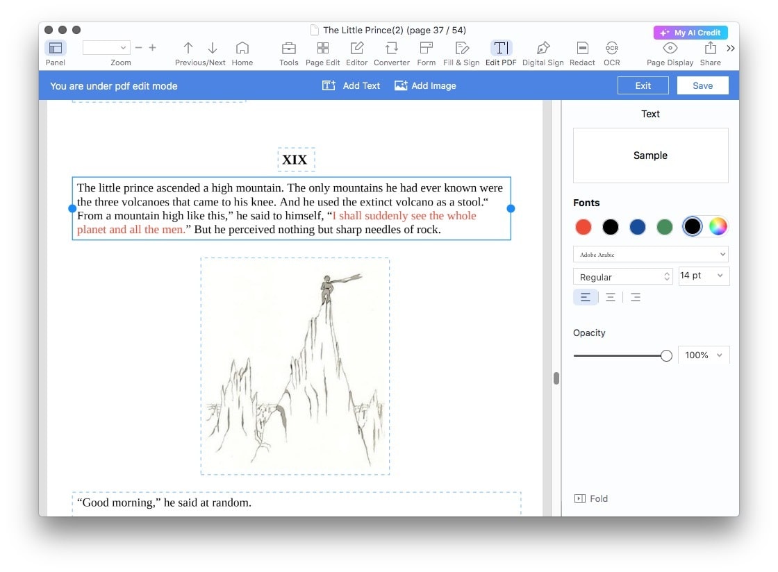
Task: Go to next page arrow
Action: coord(213,48)
